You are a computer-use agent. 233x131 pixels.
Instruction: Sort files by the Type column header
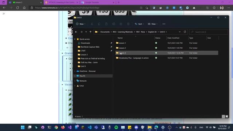[191, 38]
